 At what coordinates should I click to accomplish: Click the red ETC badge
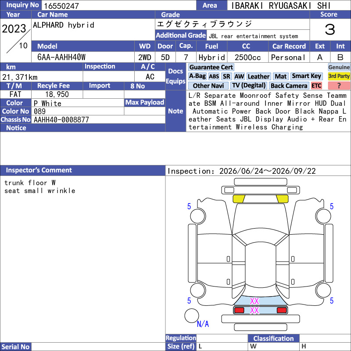316,86
